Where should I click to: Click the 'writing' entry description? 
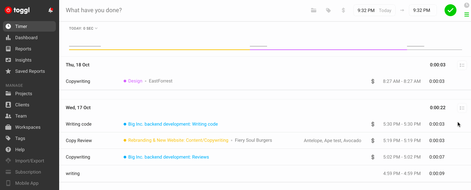point(73,174)
